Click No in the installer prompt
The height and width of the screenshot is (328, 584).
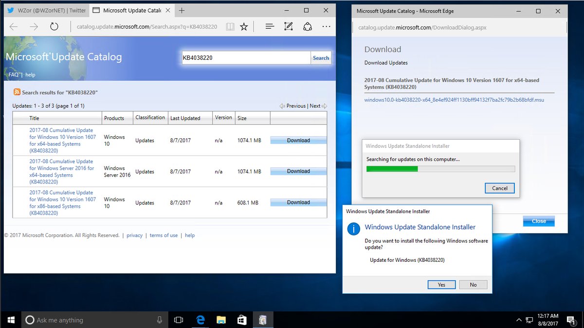pyautogui.click(x=473, y=285)
